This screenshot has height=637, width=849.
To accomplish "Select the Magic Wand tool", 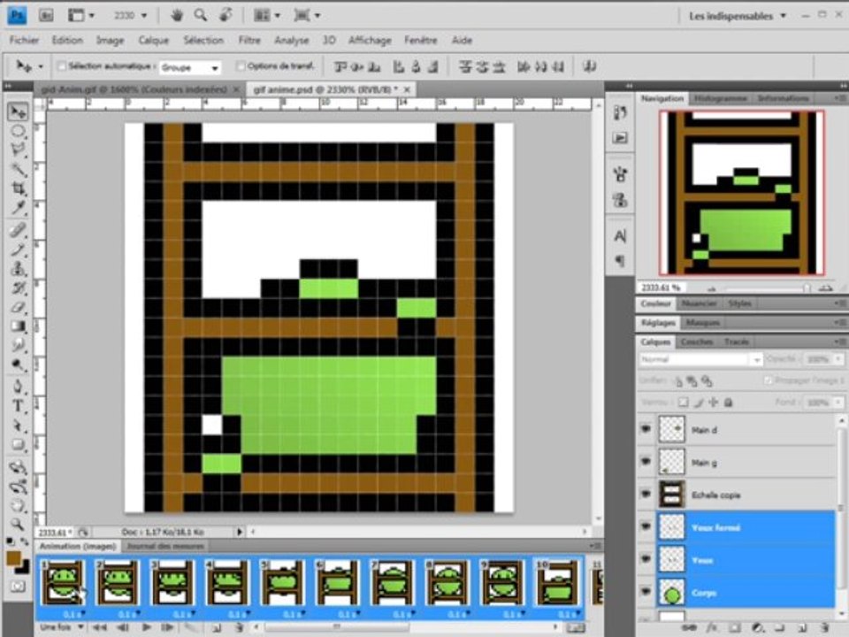I will point(18,170).
